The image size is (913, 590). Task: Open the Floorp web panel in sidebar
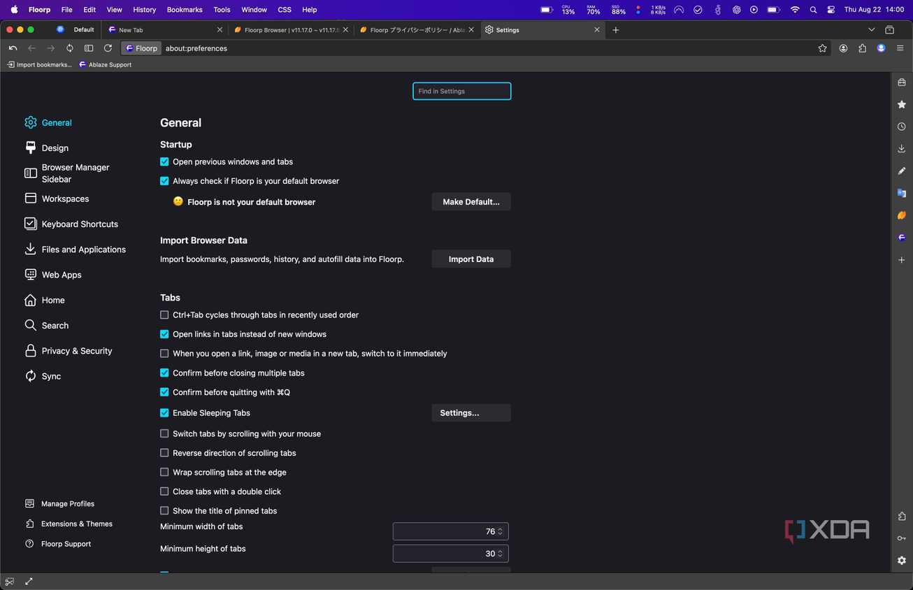902,238
